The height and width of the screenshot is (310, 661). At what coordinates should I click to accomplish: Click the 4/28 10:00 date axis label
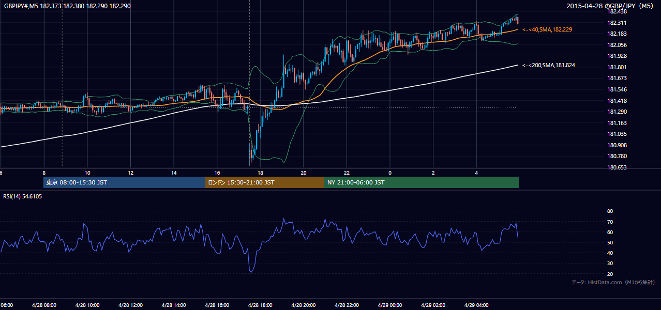coord(87,305)
